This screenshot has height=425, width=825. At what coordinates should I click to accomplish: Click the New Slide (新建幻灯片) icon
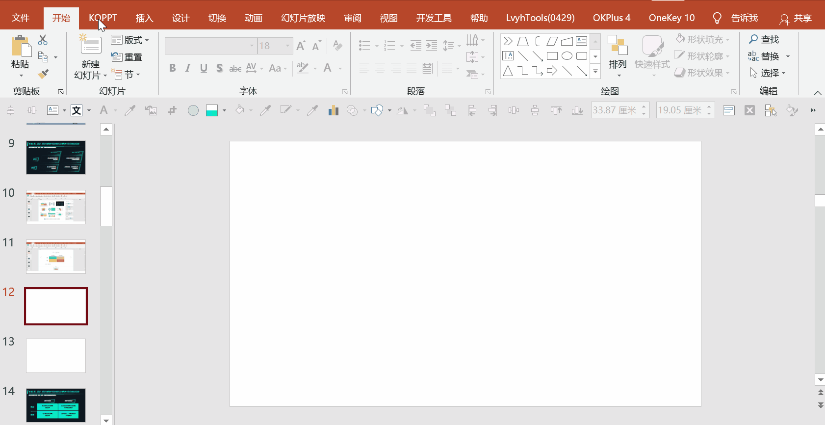pos(91,45)
